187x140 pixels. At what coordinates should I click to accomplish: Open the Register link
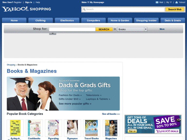pyautogui.click(x=18, y=2)
